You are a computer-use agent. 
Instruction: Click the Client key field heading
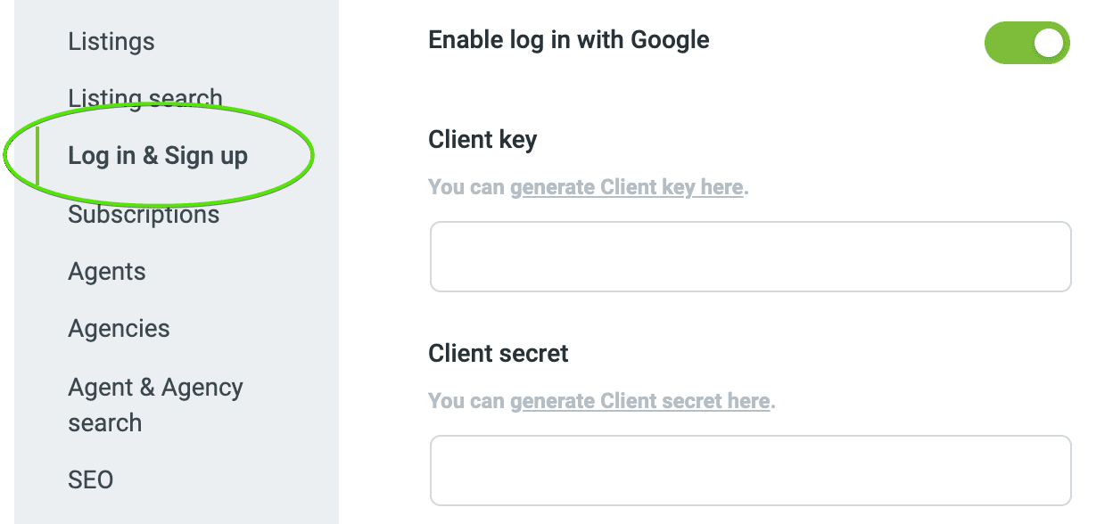click(x=482, y=140)
